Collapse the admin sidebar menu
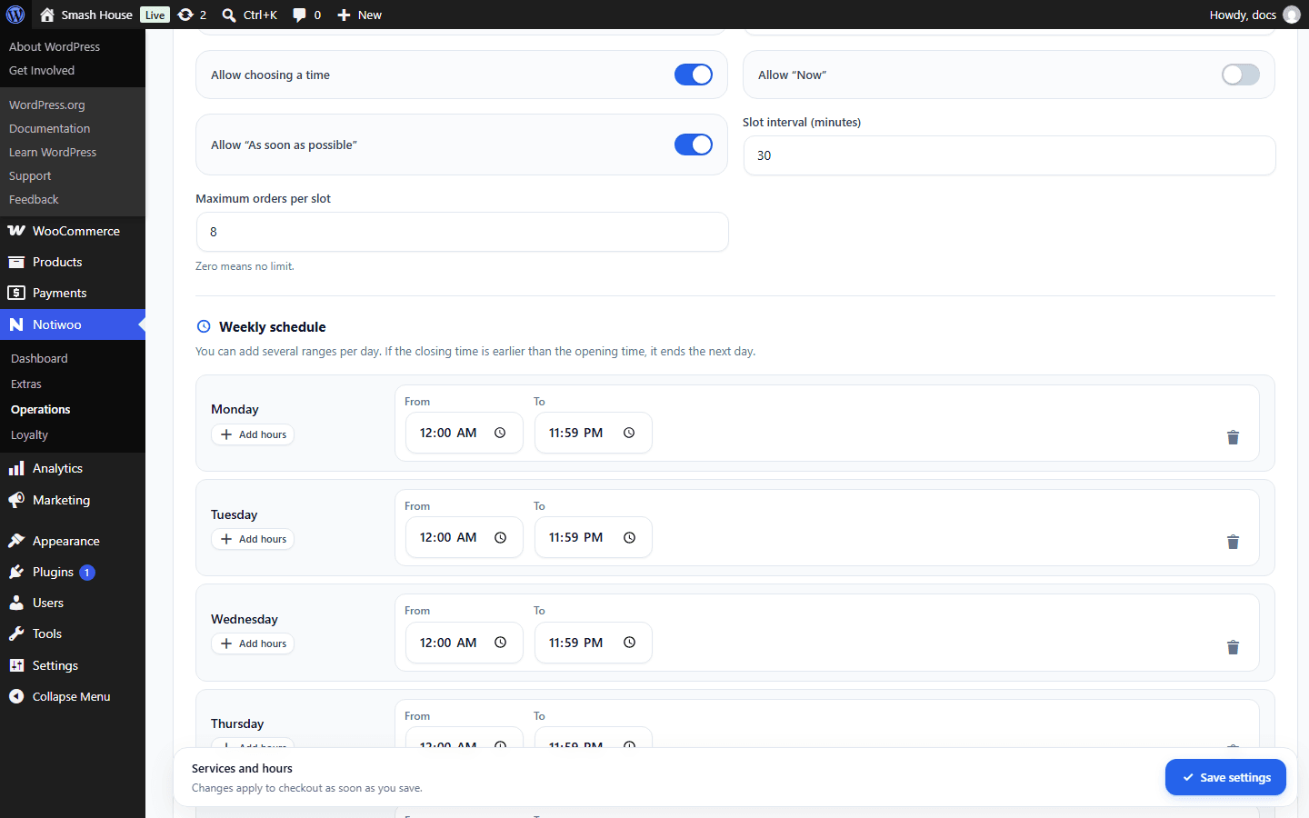Screen dimensions: 1309x818 coord(71,696)
